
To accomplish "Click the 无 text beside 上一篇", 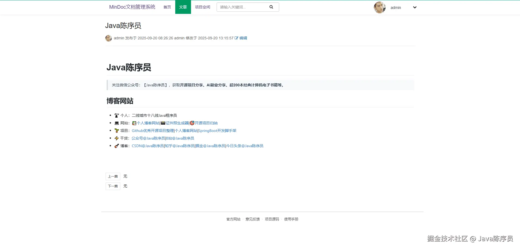I will tap(125, 176).
